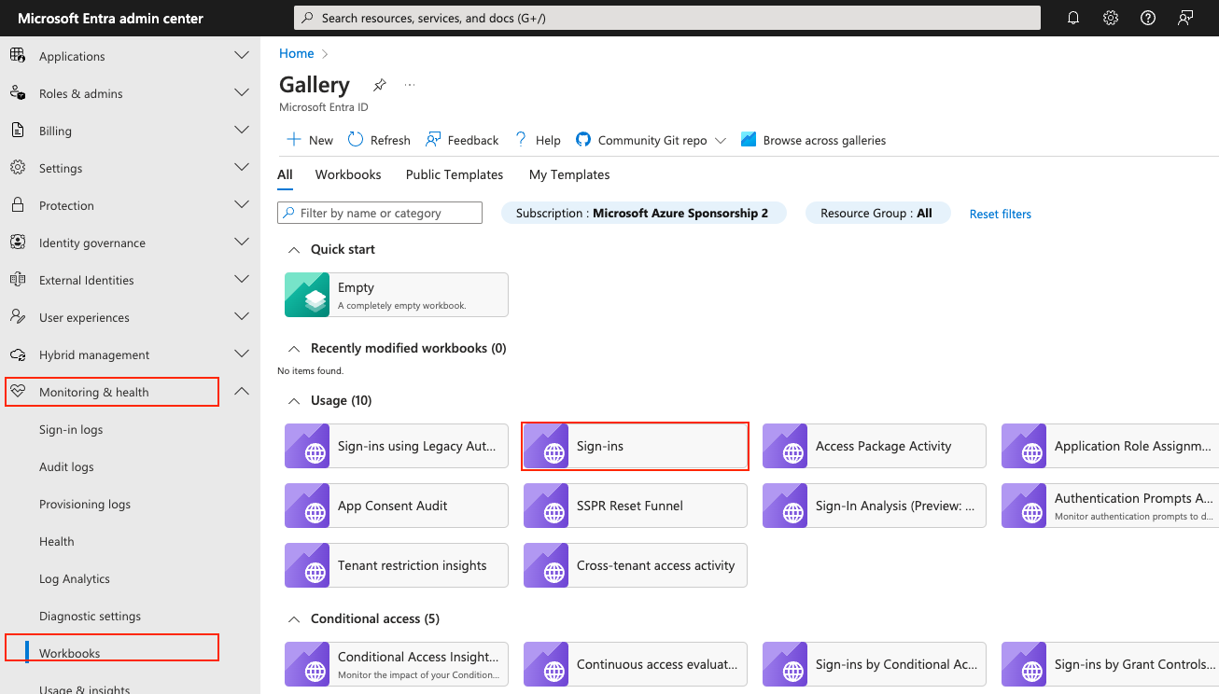The height and width of the screenshot is (694, 1219).
Task: Click the notifications bell icon
Action: coord(1072,17)
